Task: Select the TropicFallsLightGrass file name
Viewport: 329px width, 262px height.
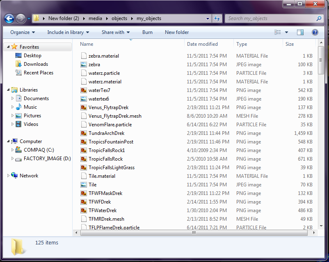Action: click(112, 168)
